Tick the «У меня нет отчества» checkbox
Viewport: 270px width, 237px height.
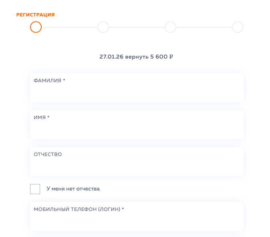point(35,189)
